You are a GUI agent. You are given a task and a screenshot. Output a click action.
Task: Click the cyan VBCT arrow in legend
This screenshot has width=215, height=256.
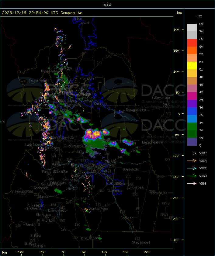click(x=192, y=168)
